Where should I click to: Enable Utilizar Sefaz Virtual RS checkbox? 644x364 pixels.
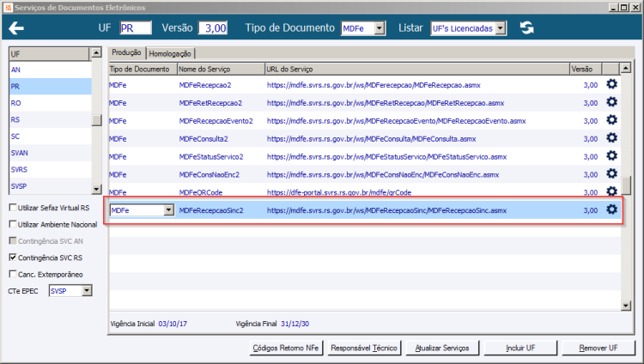[x=13, y=208]
